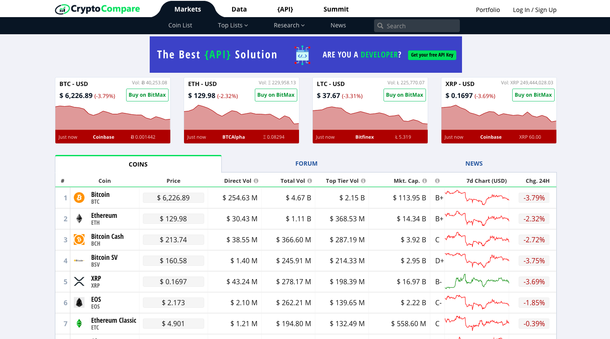Viewport: 610px width, 339px height.
Task: Click the -3.75% change for Bitcoin SV
Action: tap(534, 261)
